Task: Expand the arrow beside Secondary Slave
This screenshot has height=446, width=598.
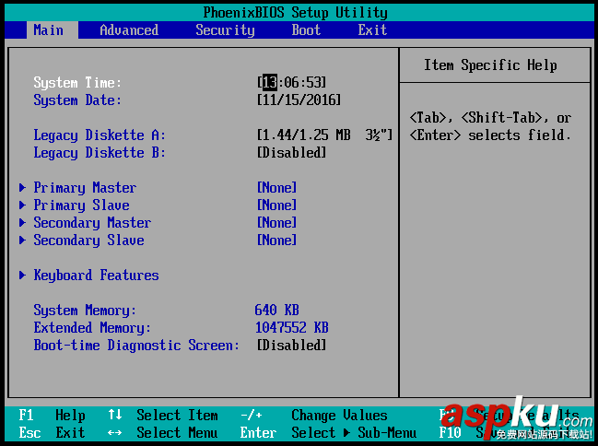Action: 22,241
